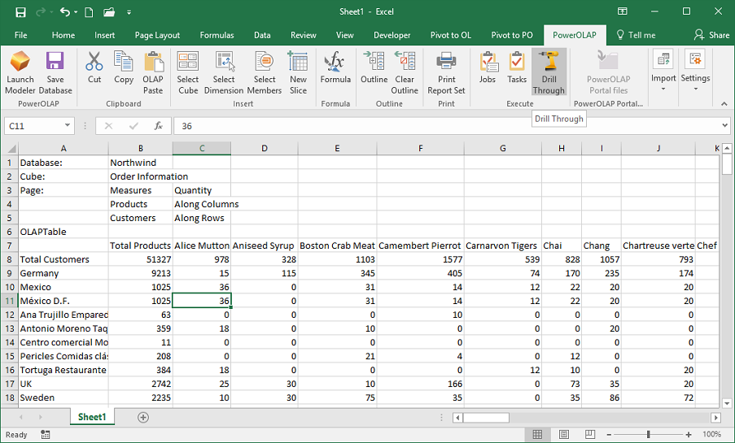Switch to the Pivot to OL tab
735x443 pixels.
tap(450, 35)
